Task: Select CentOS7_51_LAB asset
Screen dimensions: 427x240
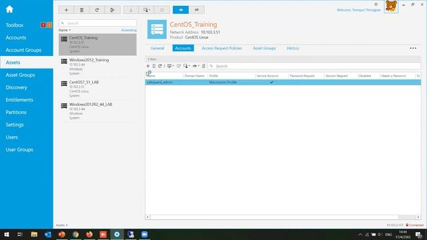Action: (x=97, y=89)
